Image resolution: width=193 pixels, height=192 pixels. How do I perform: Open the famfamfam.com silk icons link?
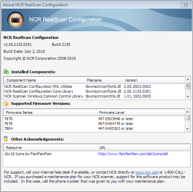pos(133,154)
